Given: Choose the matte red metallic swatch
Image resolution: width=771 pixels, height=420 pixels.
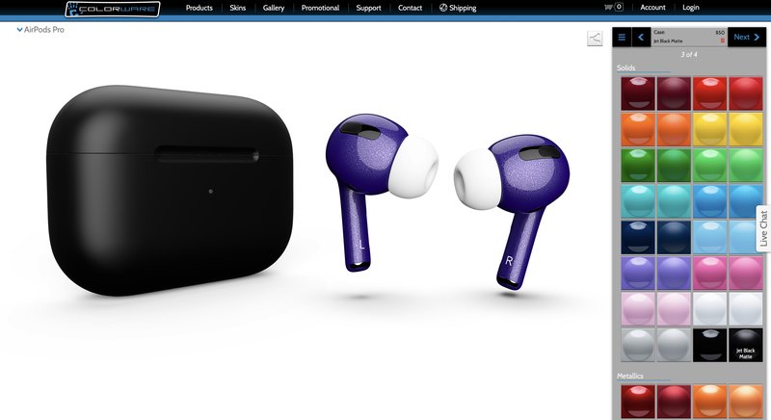Looking at the screenshot, I should [674, 402].
